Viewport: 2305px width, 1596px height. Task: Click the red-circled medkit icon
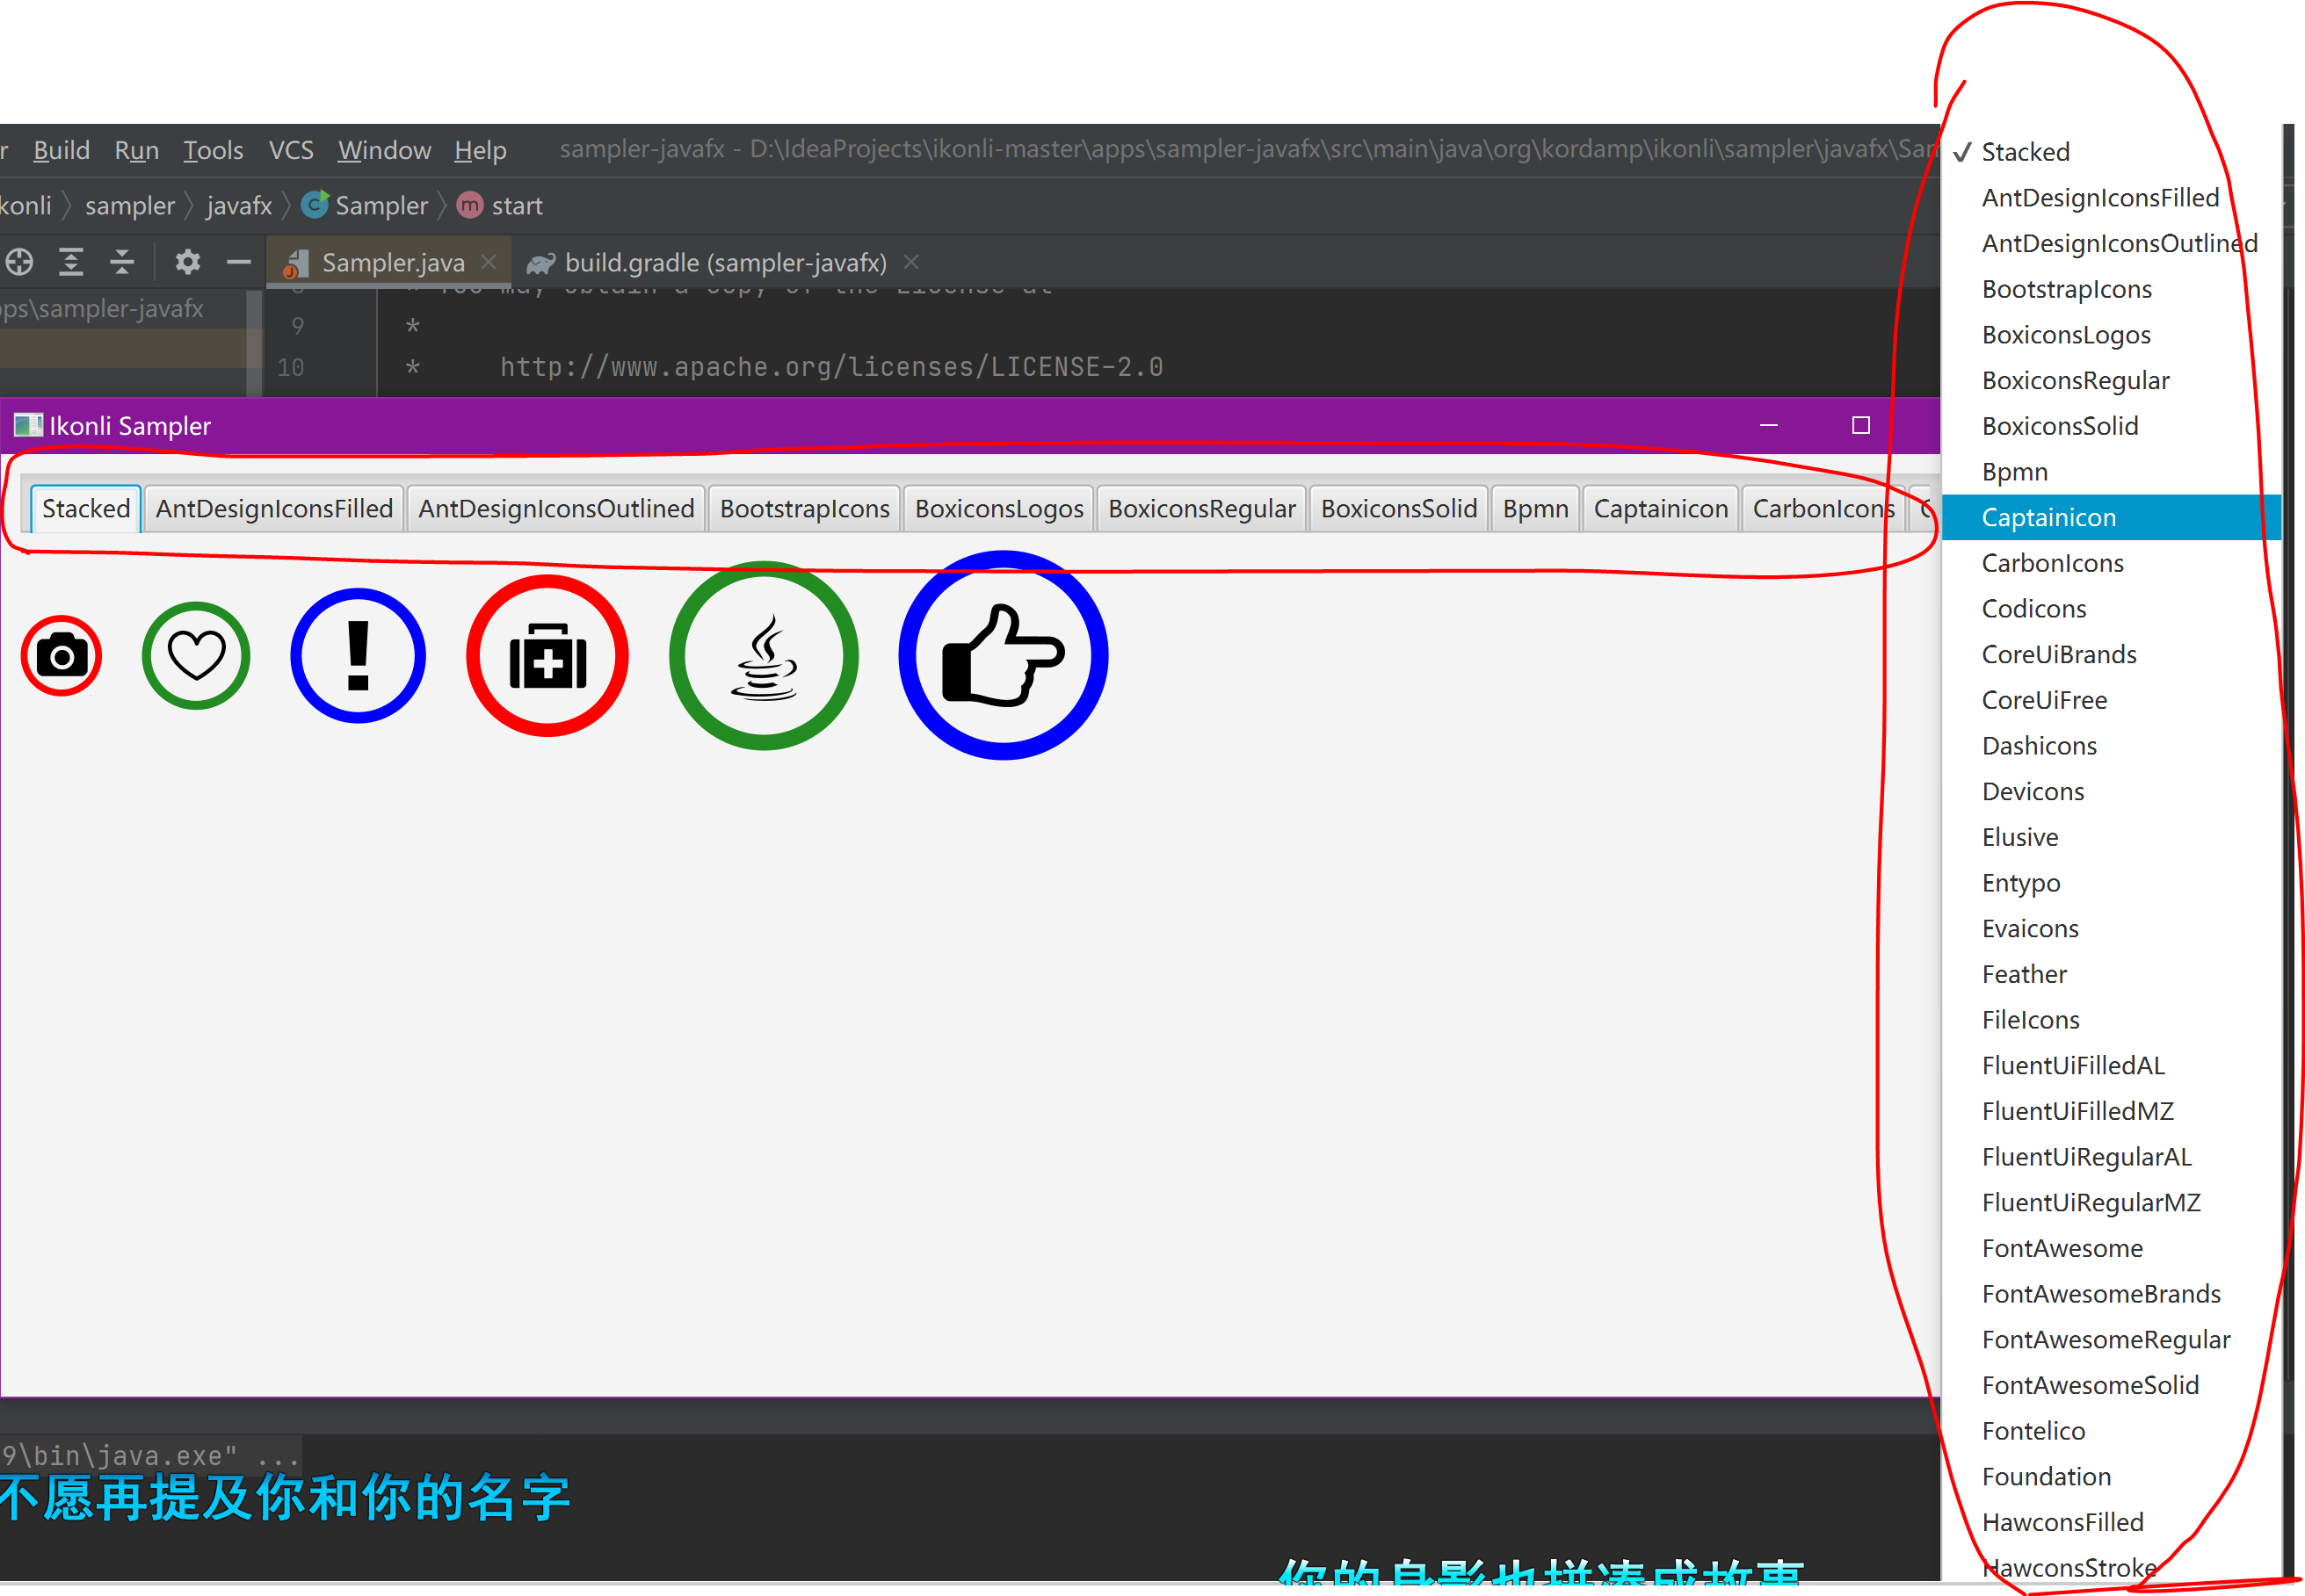547,656
